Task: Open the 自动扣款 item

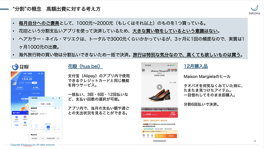Action: (x=38, y=138)
